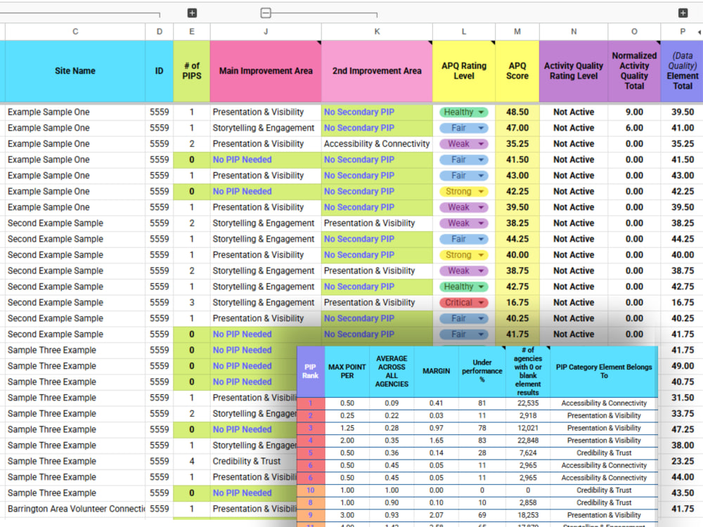Click the Main Improvement Area header cell

tap(266, 71)
